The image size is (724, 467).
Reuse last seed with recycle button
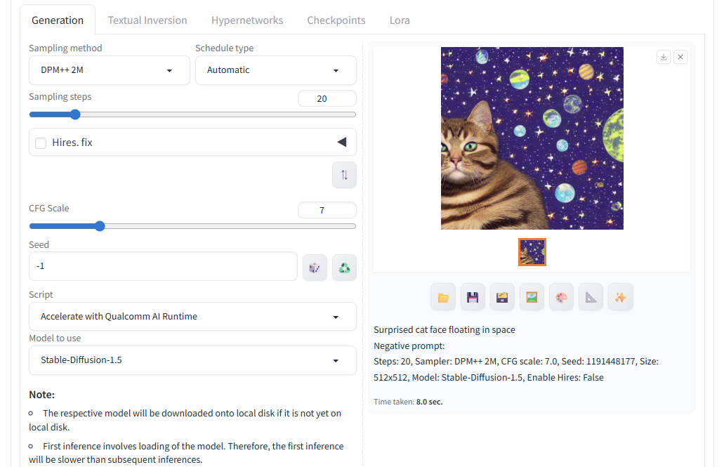pyautogui.click(x=344, y=268)
